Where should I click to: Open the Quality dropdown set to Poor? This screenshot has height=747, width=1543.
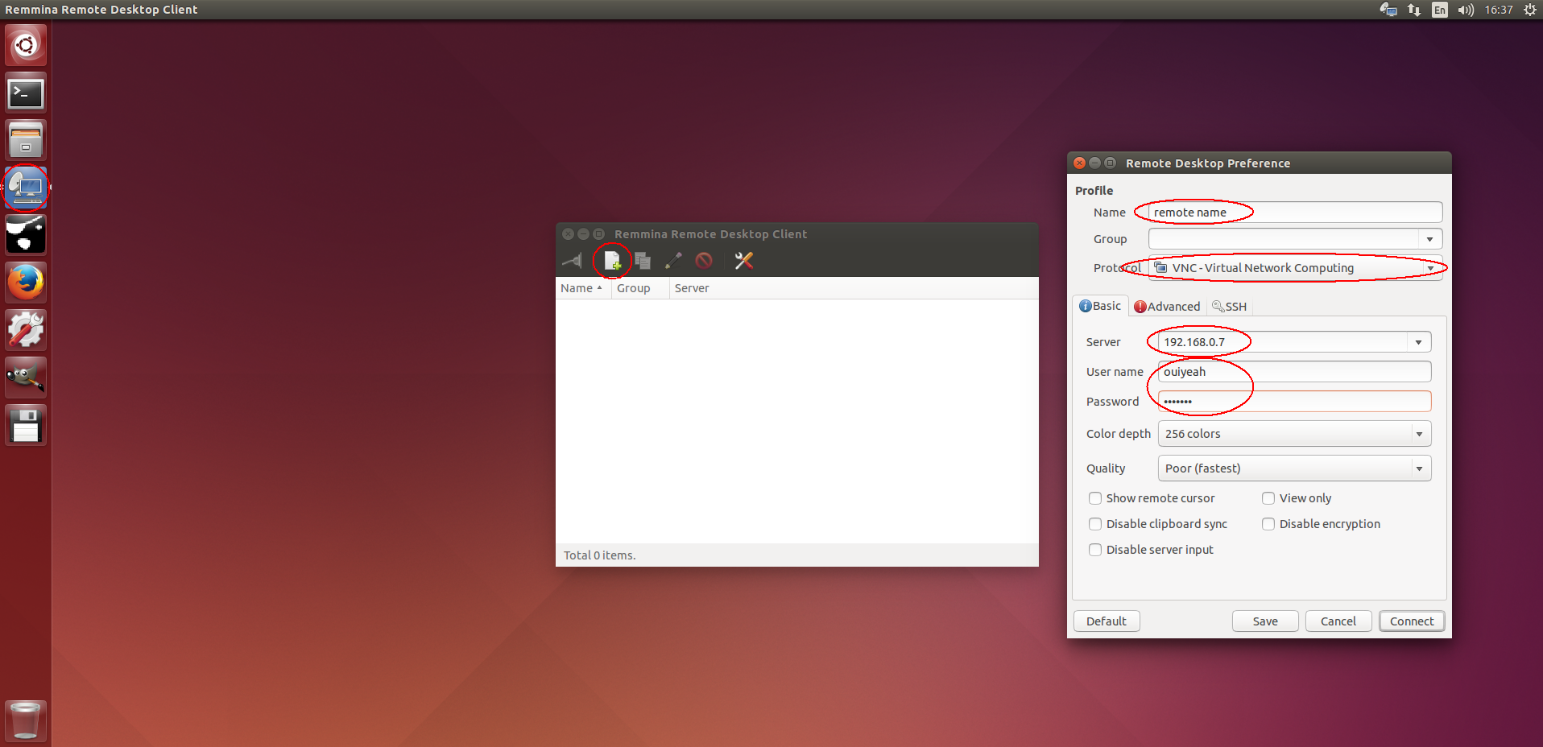point(1294,468)
